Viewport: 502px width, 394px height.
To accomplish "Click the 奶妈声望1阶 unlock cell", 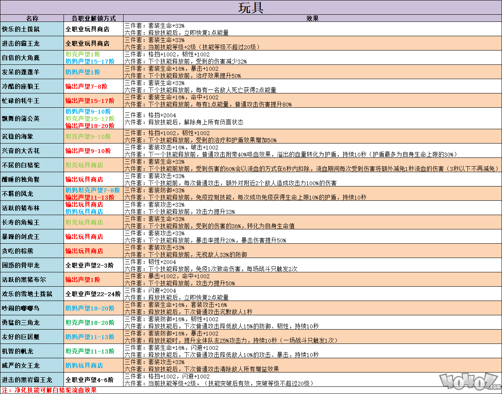I will tap(83, 72).
